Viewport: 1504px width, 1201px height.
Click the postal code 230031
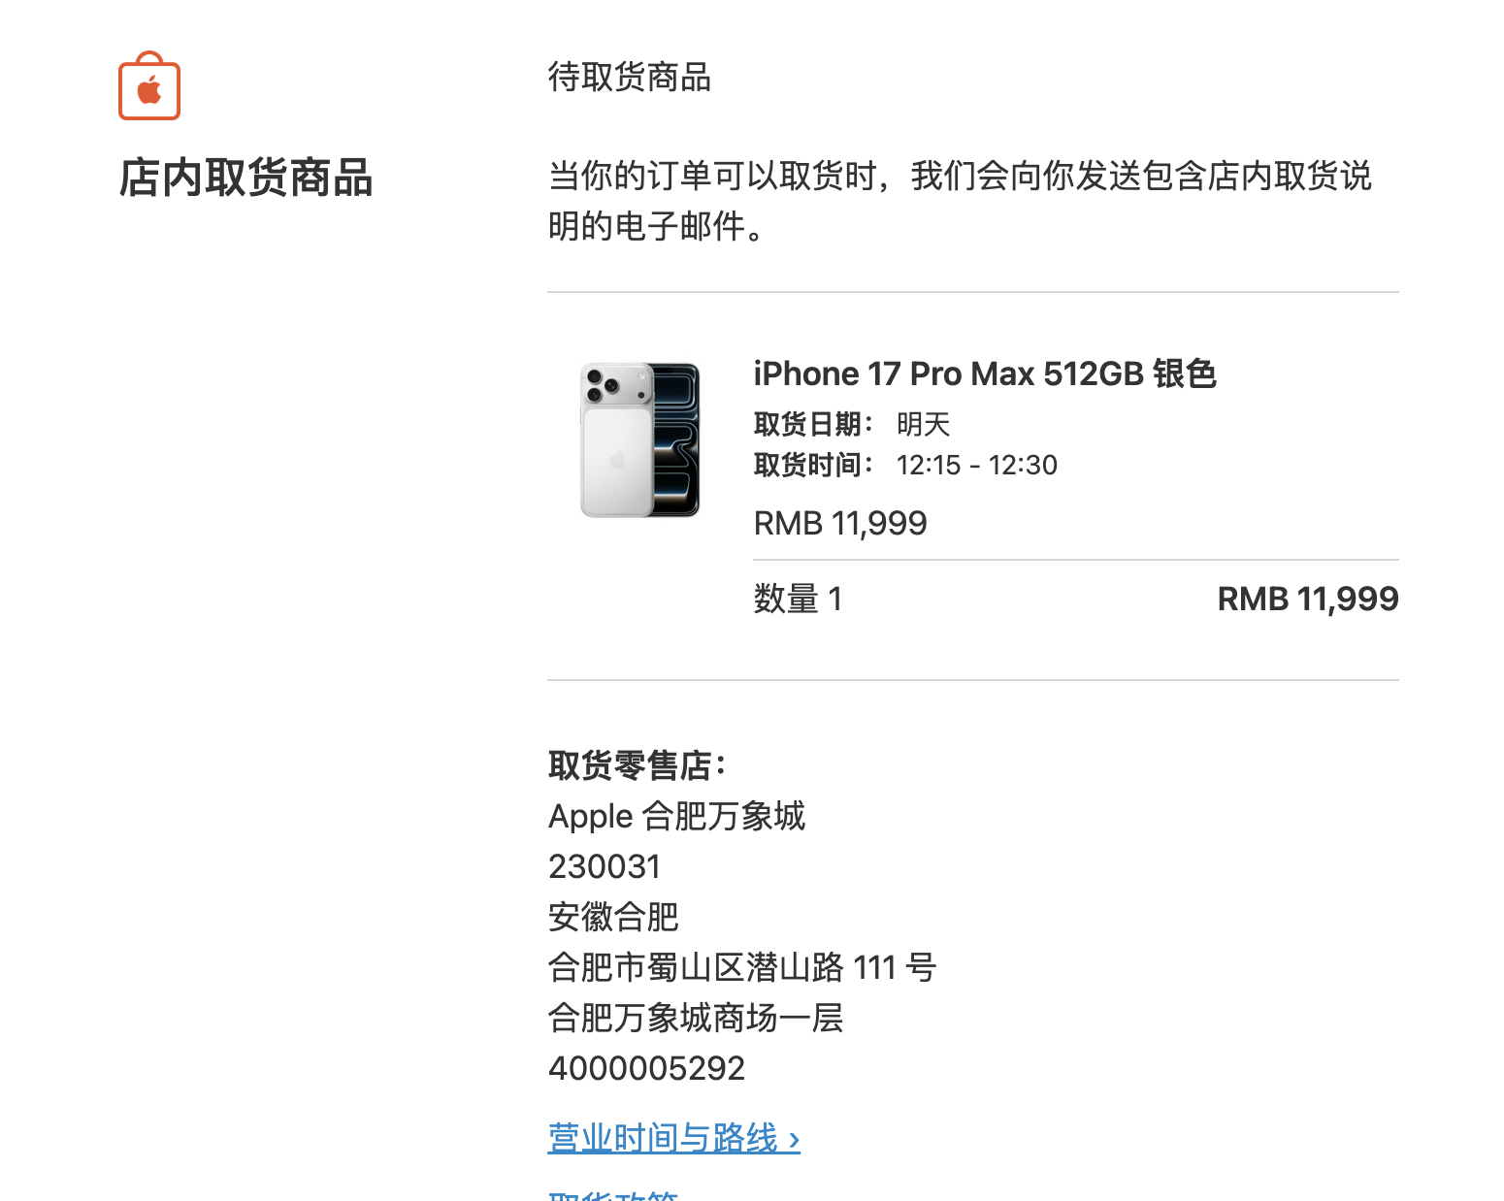(x=605, y=866)
